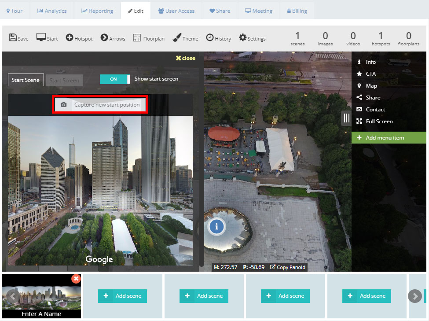Open the Hotspot tool in toolbar

click(79, 38)
